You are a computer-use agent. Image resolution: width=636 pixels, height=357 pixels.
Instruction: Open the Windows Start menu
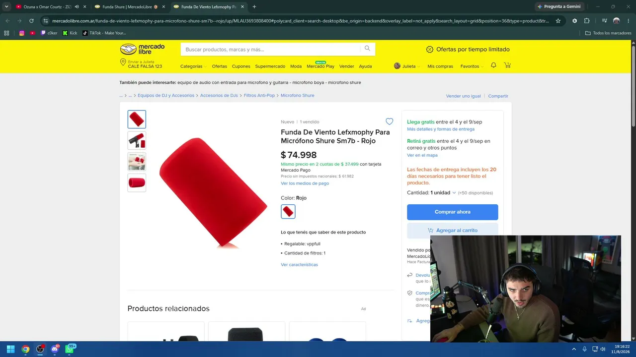tap(10, 349)
